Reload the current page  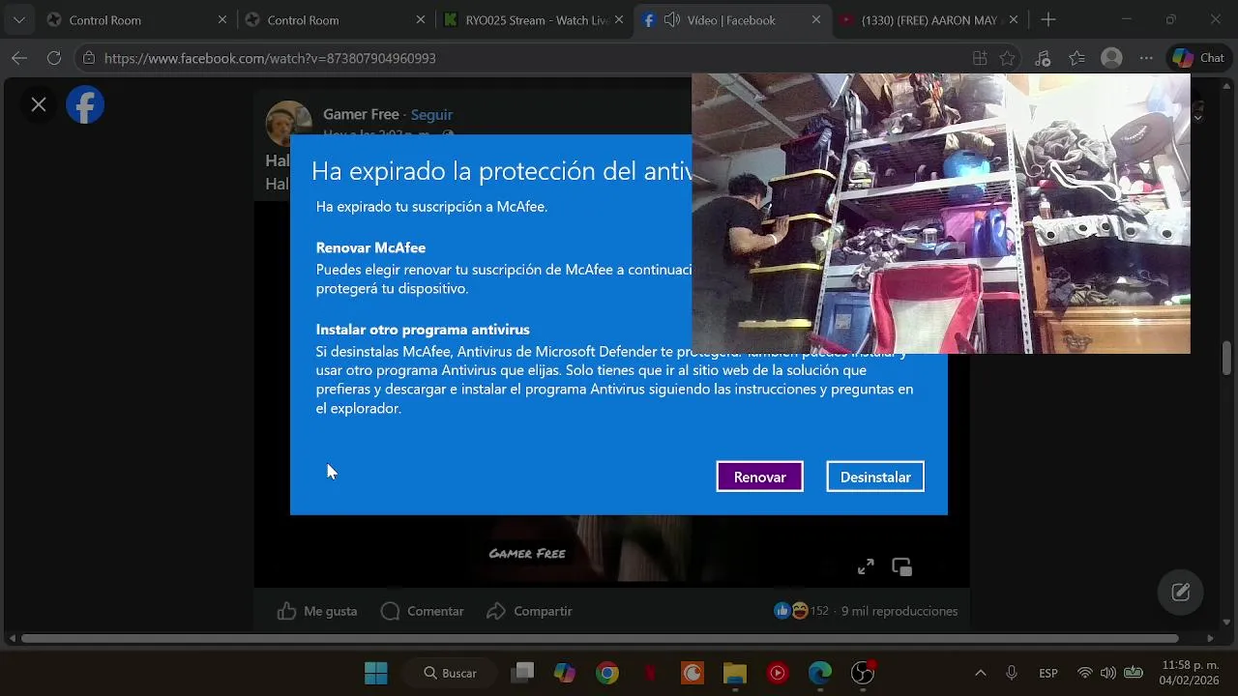[x=54, y=58]
